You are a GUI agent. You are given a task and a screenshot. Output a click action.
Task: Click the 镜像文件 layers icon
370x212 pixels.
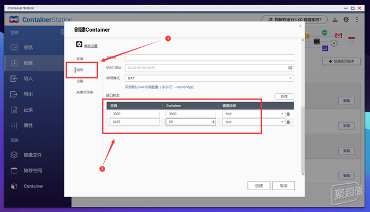click(x=14, y=155)
